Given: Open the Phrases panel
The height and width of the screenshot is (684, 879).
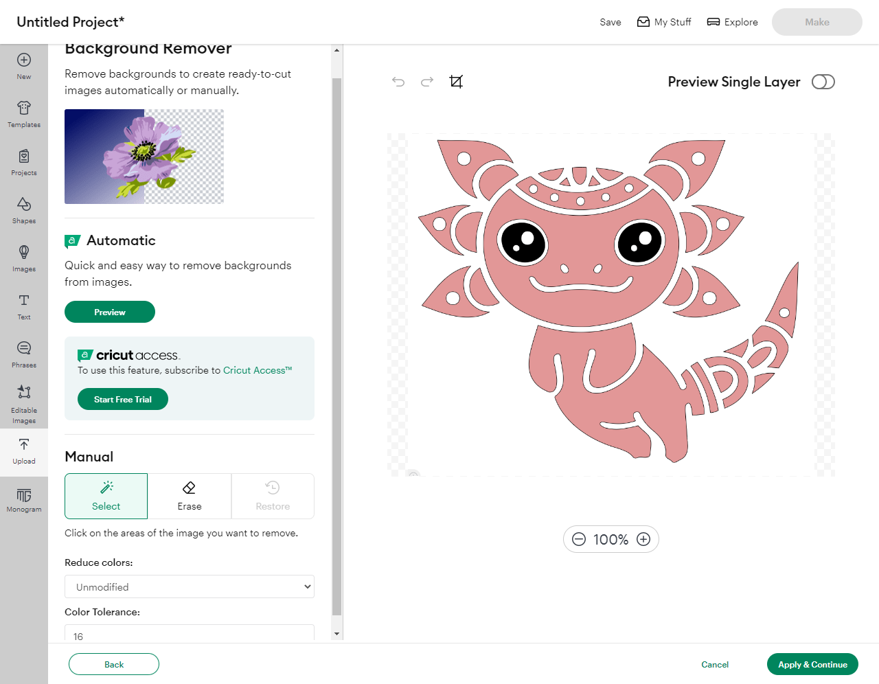Looking at the screenshot, I should point(24,354).
